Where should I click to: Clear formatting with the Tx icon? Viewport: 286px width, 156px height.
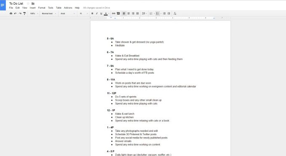[x=175, y=13]
